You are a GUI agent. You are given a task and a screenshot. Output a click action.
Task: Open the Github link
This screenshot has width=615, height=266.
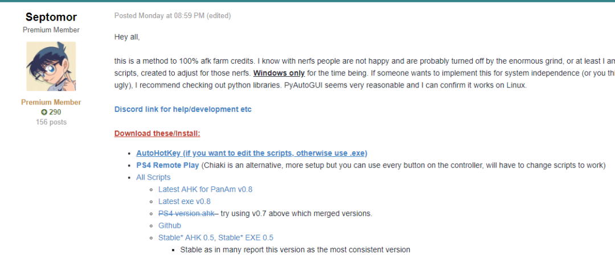(170, 225)
